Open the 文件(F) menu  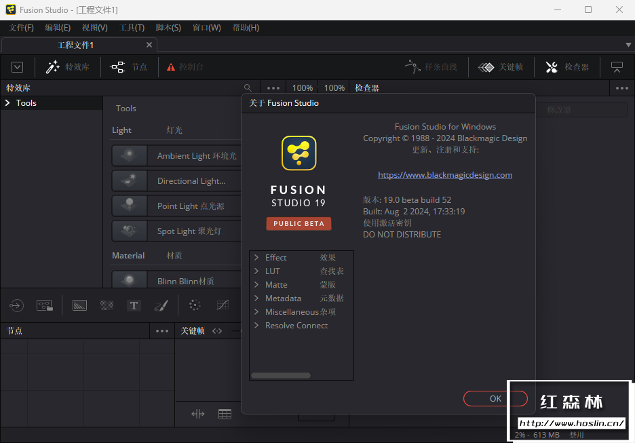click(22, 28)
